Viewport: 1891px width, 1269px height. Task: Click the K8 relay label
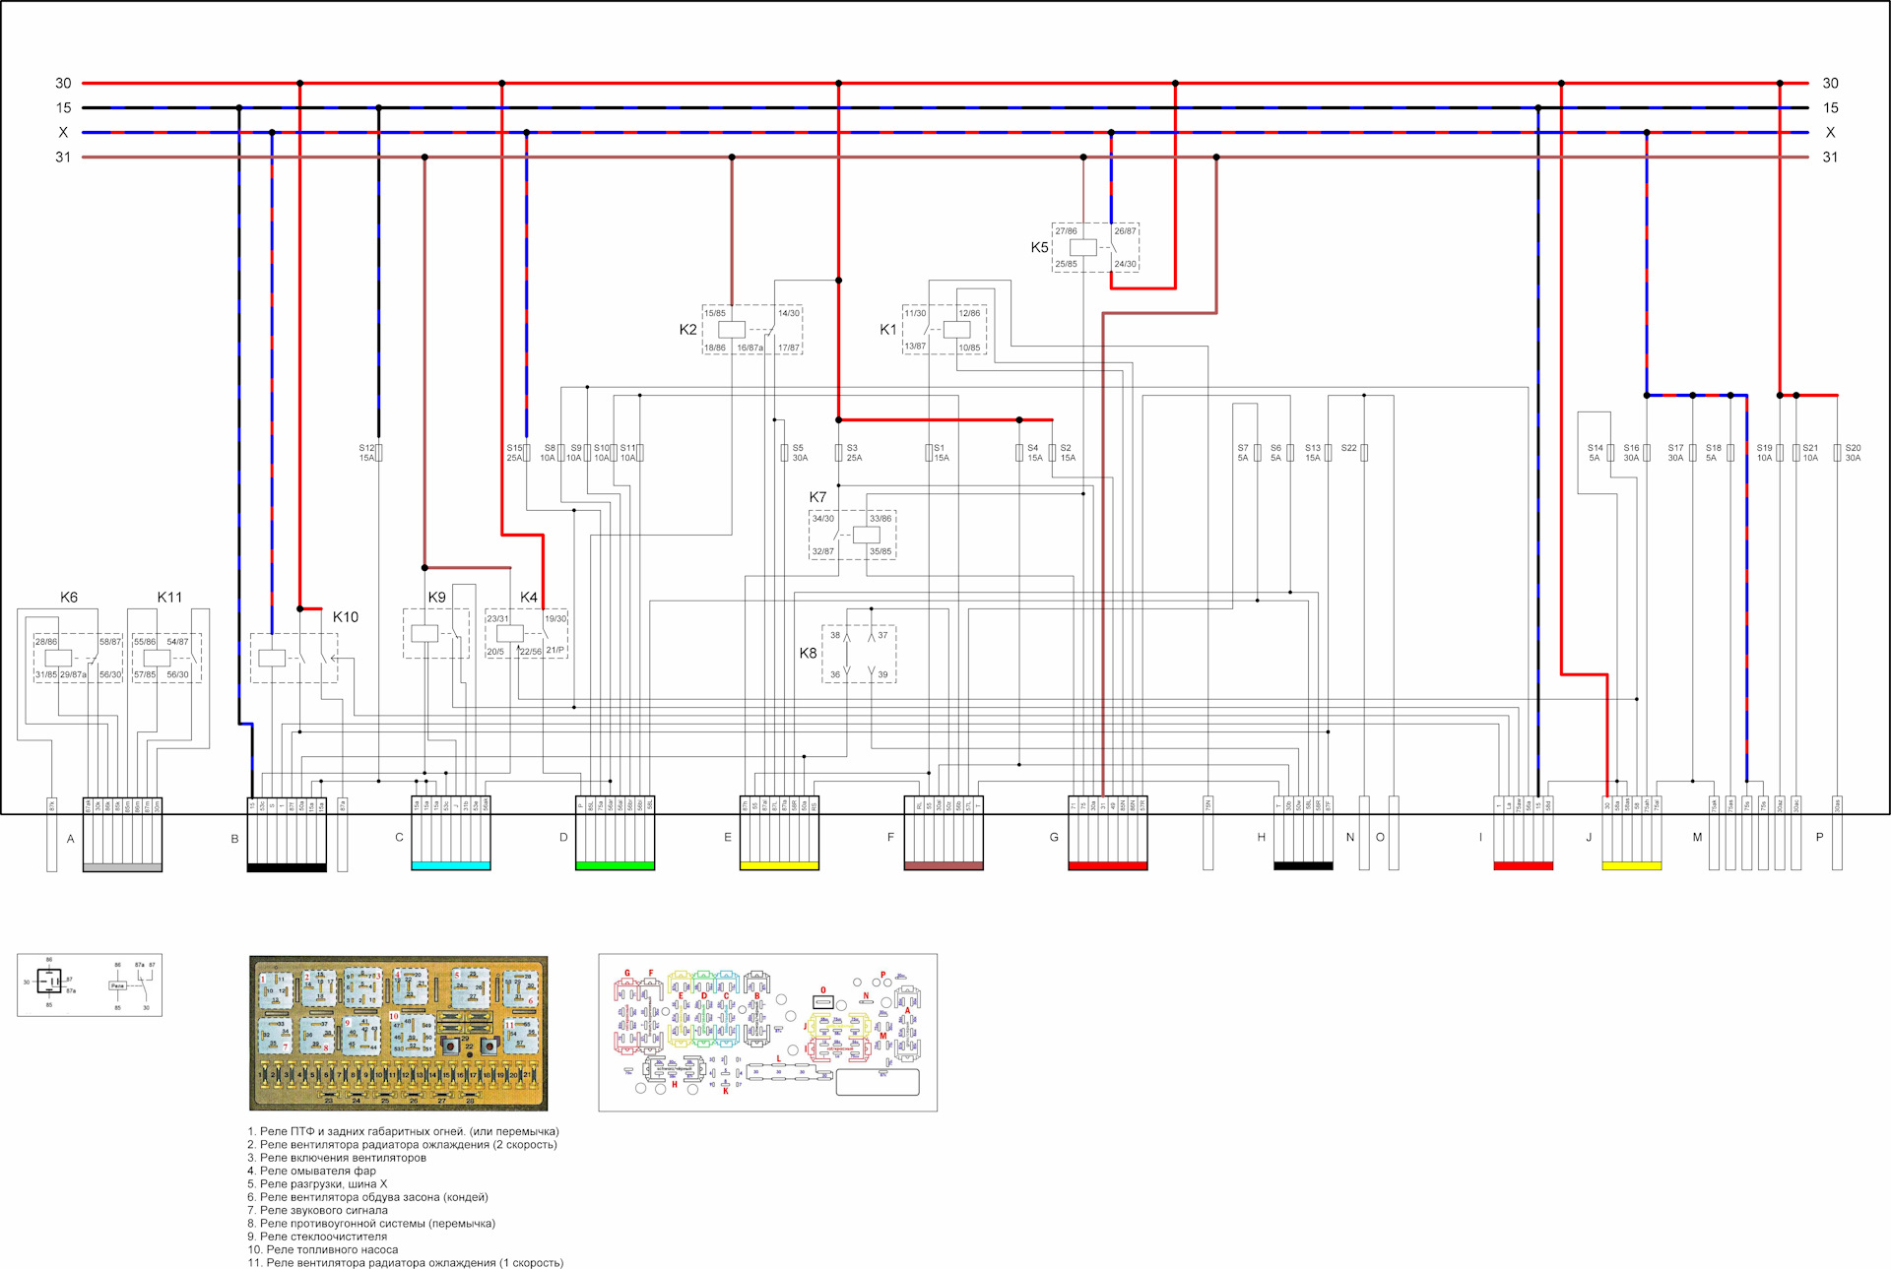[808, 653]
